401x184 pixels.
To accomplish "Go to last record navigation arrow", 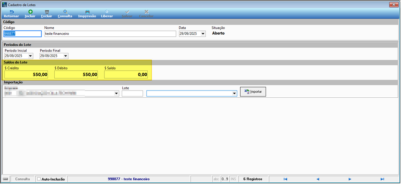I will click(382, 179).
